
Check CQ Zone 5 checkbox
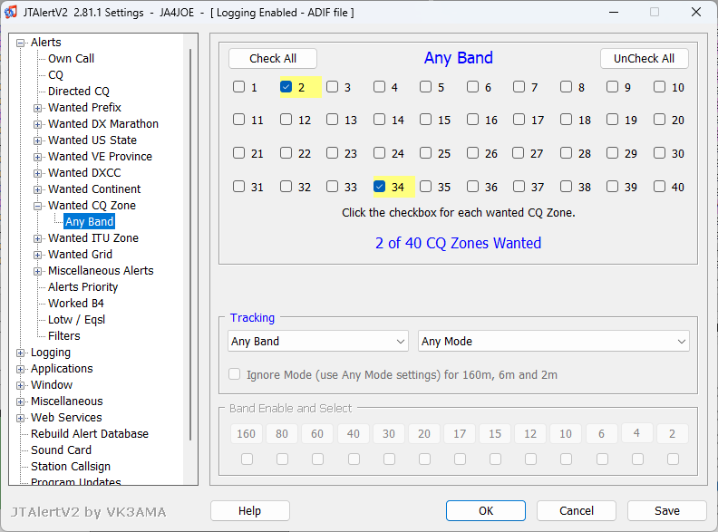click(x=425, y=86)
